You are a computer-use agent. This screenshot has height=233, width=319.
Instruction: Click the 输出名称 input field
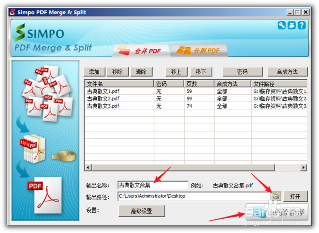click(153, 185)
